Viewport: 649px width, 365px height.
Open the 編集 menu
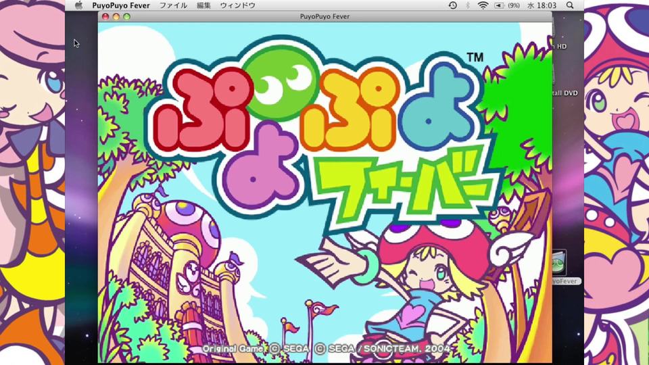(x=203, y=5)
